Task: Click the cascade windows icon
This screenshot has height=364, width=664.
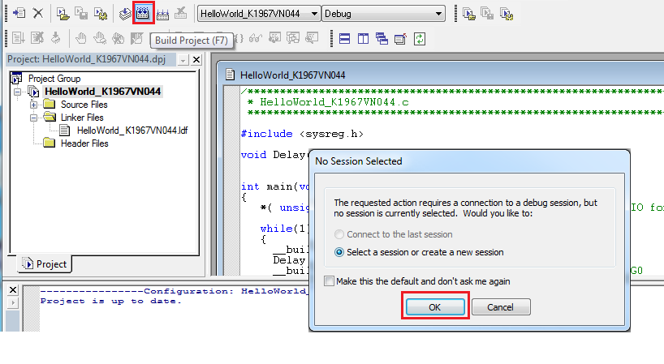Action: pos(382,38)
